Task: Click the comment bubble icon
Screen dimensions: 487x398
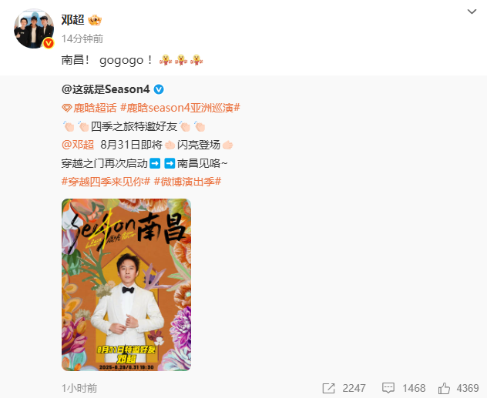Action: 388,388
